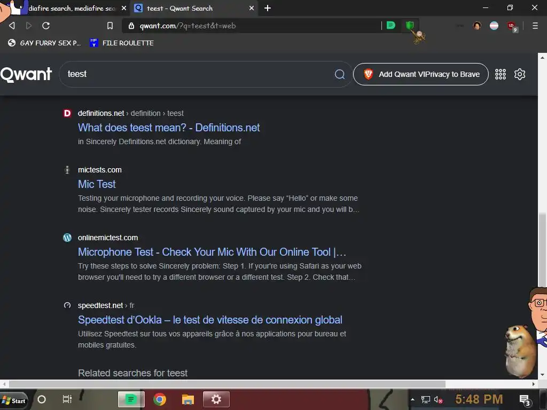
Task: Click the vertical scrollbar up arrow
Action: (543, 57)
